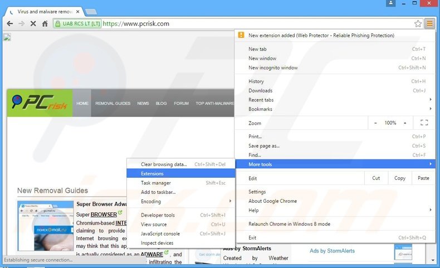Screen dimensions: 440x268
Task: Open a New incognito window
Action: click(x=335, y=67)
